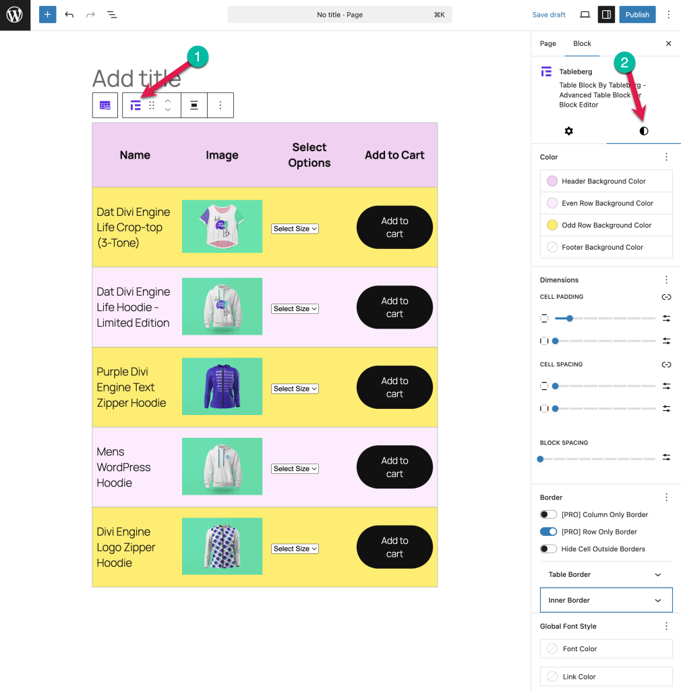The width and height of the screenshot is (681, 691).
Task: Open Global Font Style options menu
Action: [666, 626]
